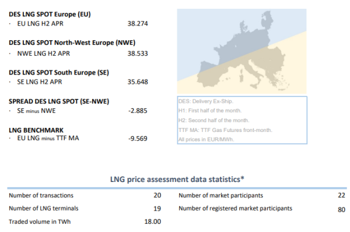Click the SPREAD DES LNG SPOT (SE-NWE) heading
The width and height of the screenshot is (350, 232).
pos(59,101)
